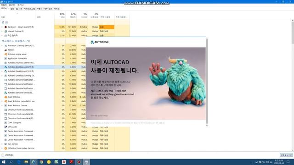Click the 백그라운드 프로세스 (73) group header
This screenshot has height=165, width=294.
(x=16, y=41)
